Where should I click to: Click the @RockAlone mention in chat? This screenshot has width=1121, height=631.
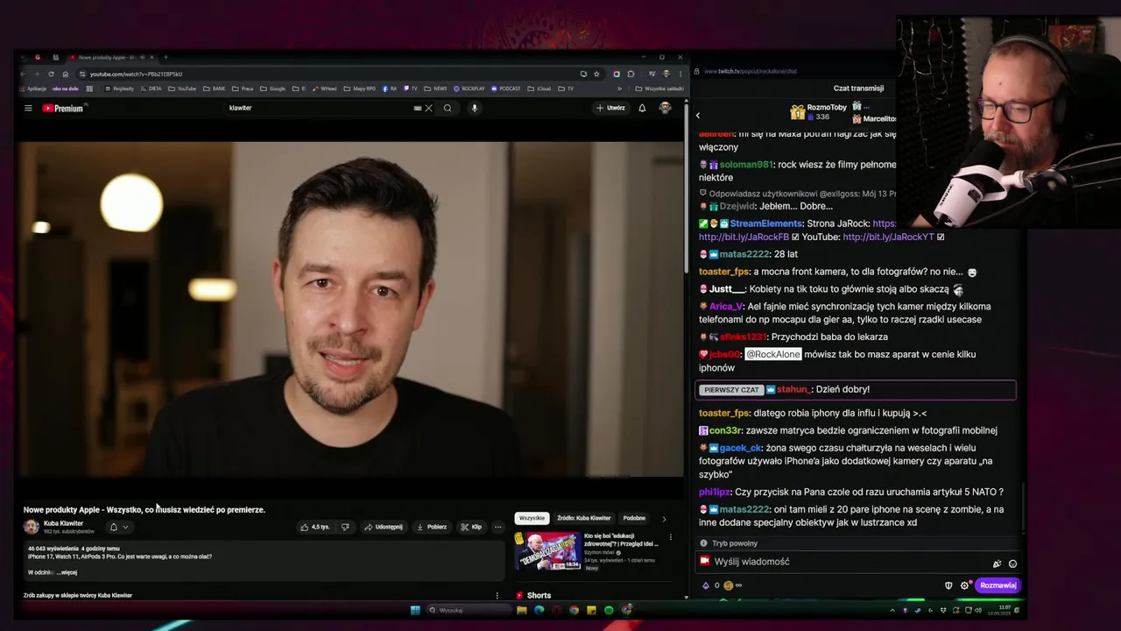coord(773,354)
